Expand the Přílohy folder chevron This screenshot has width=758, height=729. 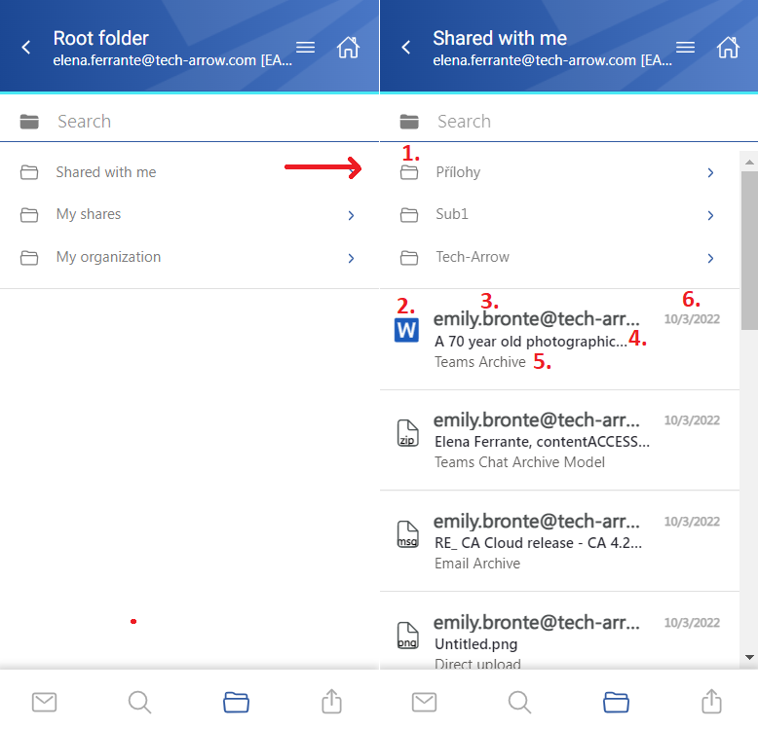point(710,173)
